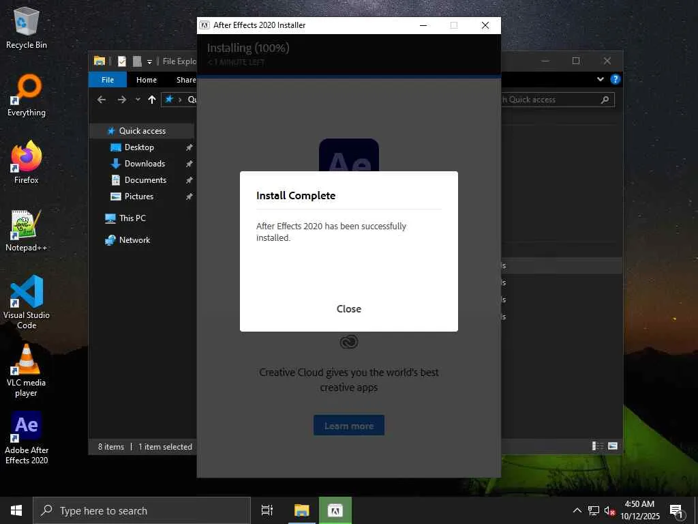Screen dimensions: 698x524
Task: Switch to the Home tab in File Explorer
Action: pos(147,80)
